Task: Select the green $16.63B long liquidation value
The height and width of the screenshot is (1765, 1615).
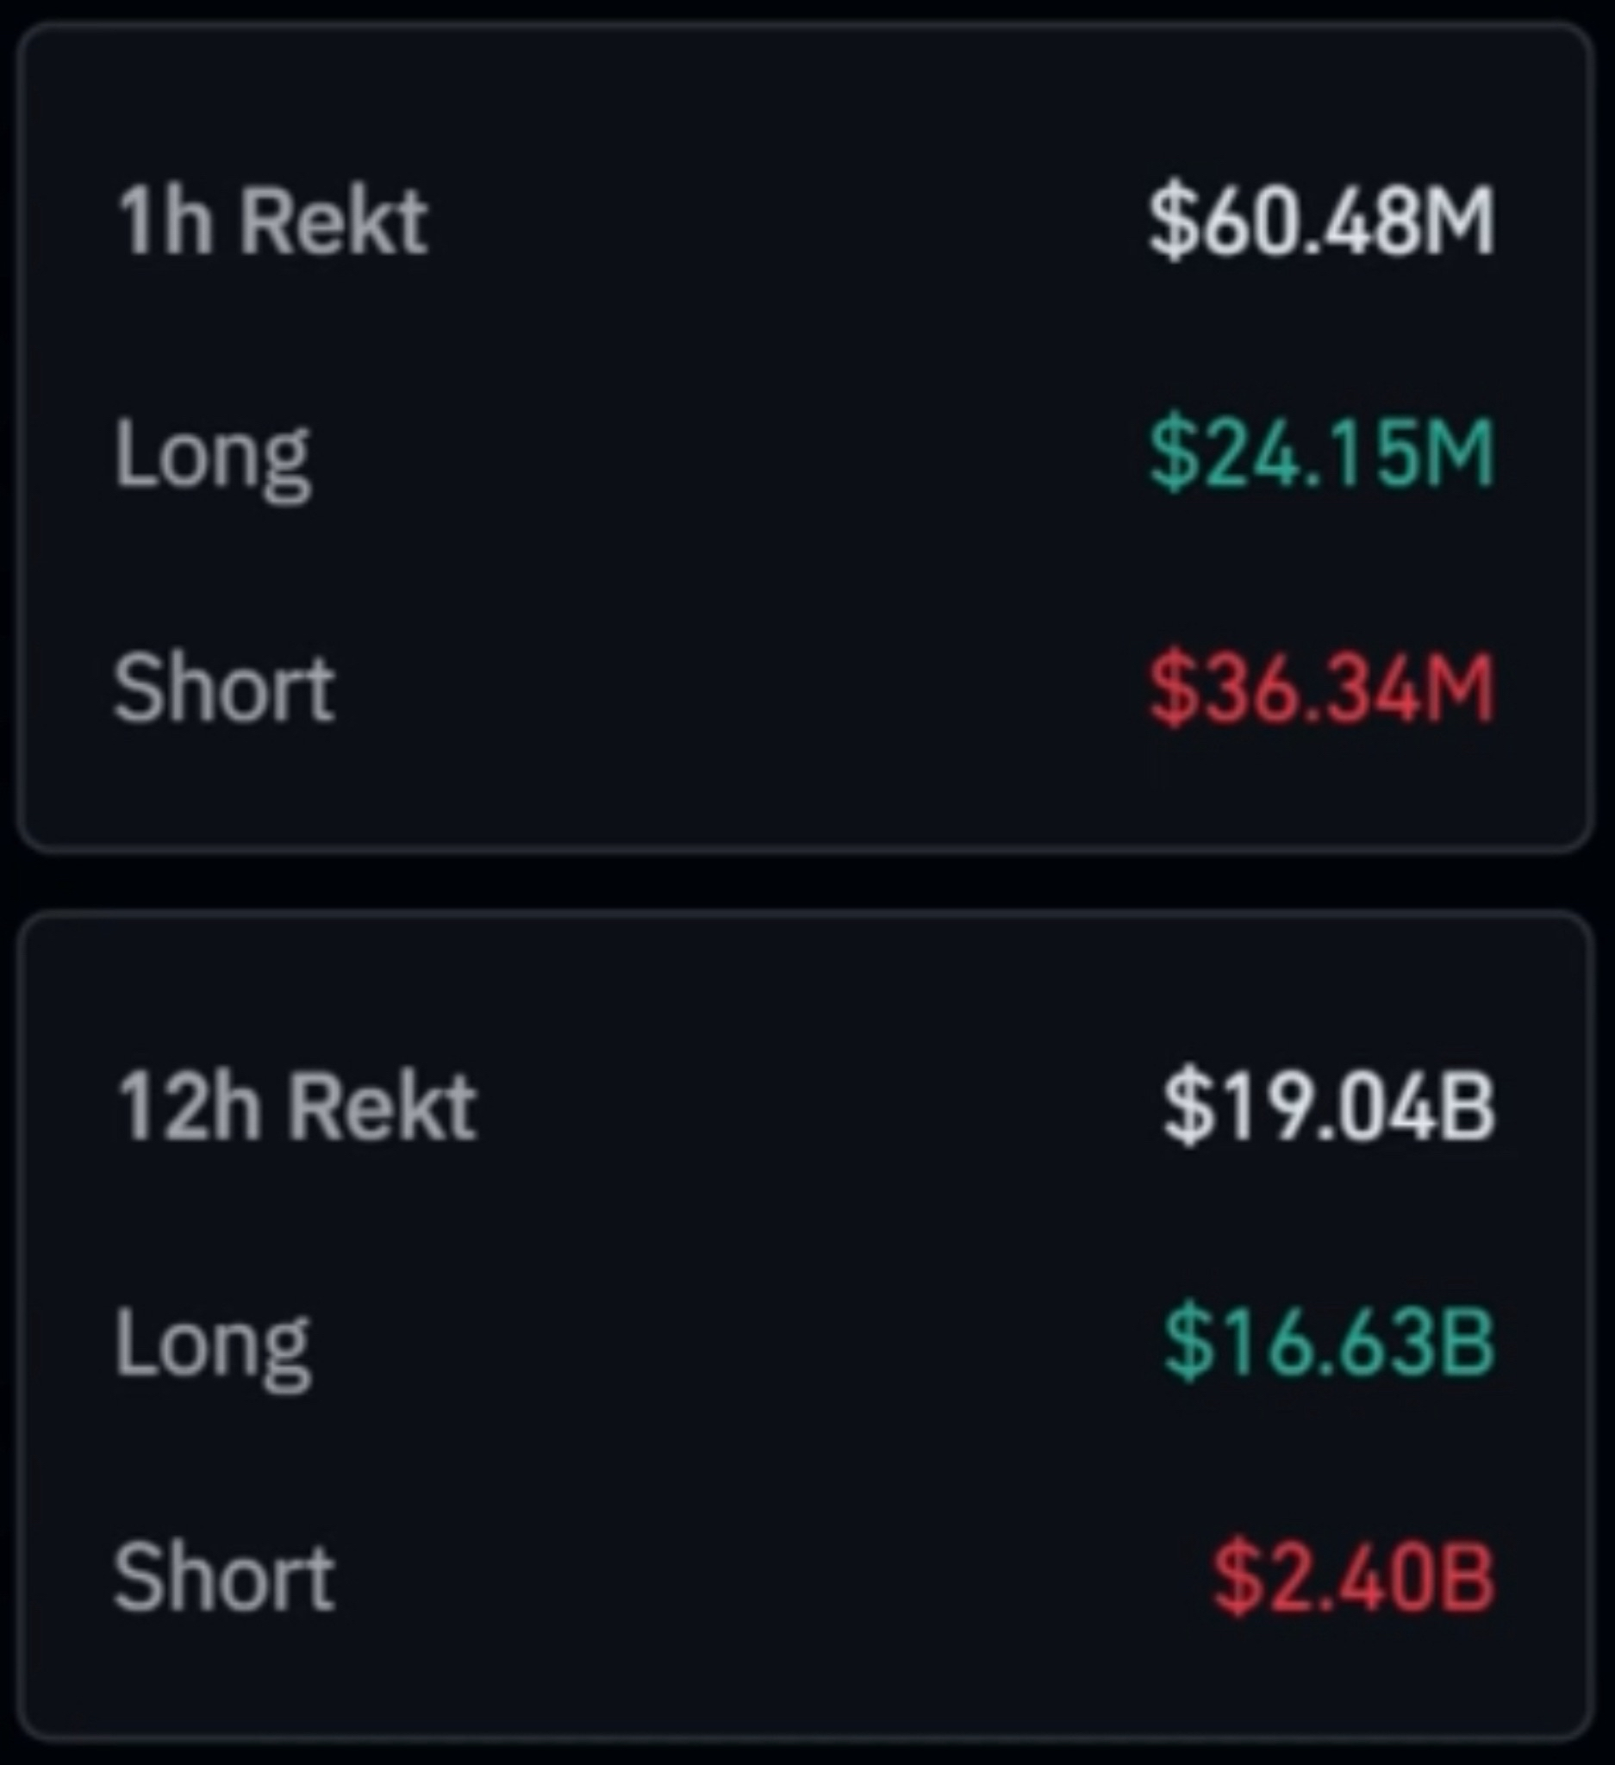Action: pos(1327,1342)
